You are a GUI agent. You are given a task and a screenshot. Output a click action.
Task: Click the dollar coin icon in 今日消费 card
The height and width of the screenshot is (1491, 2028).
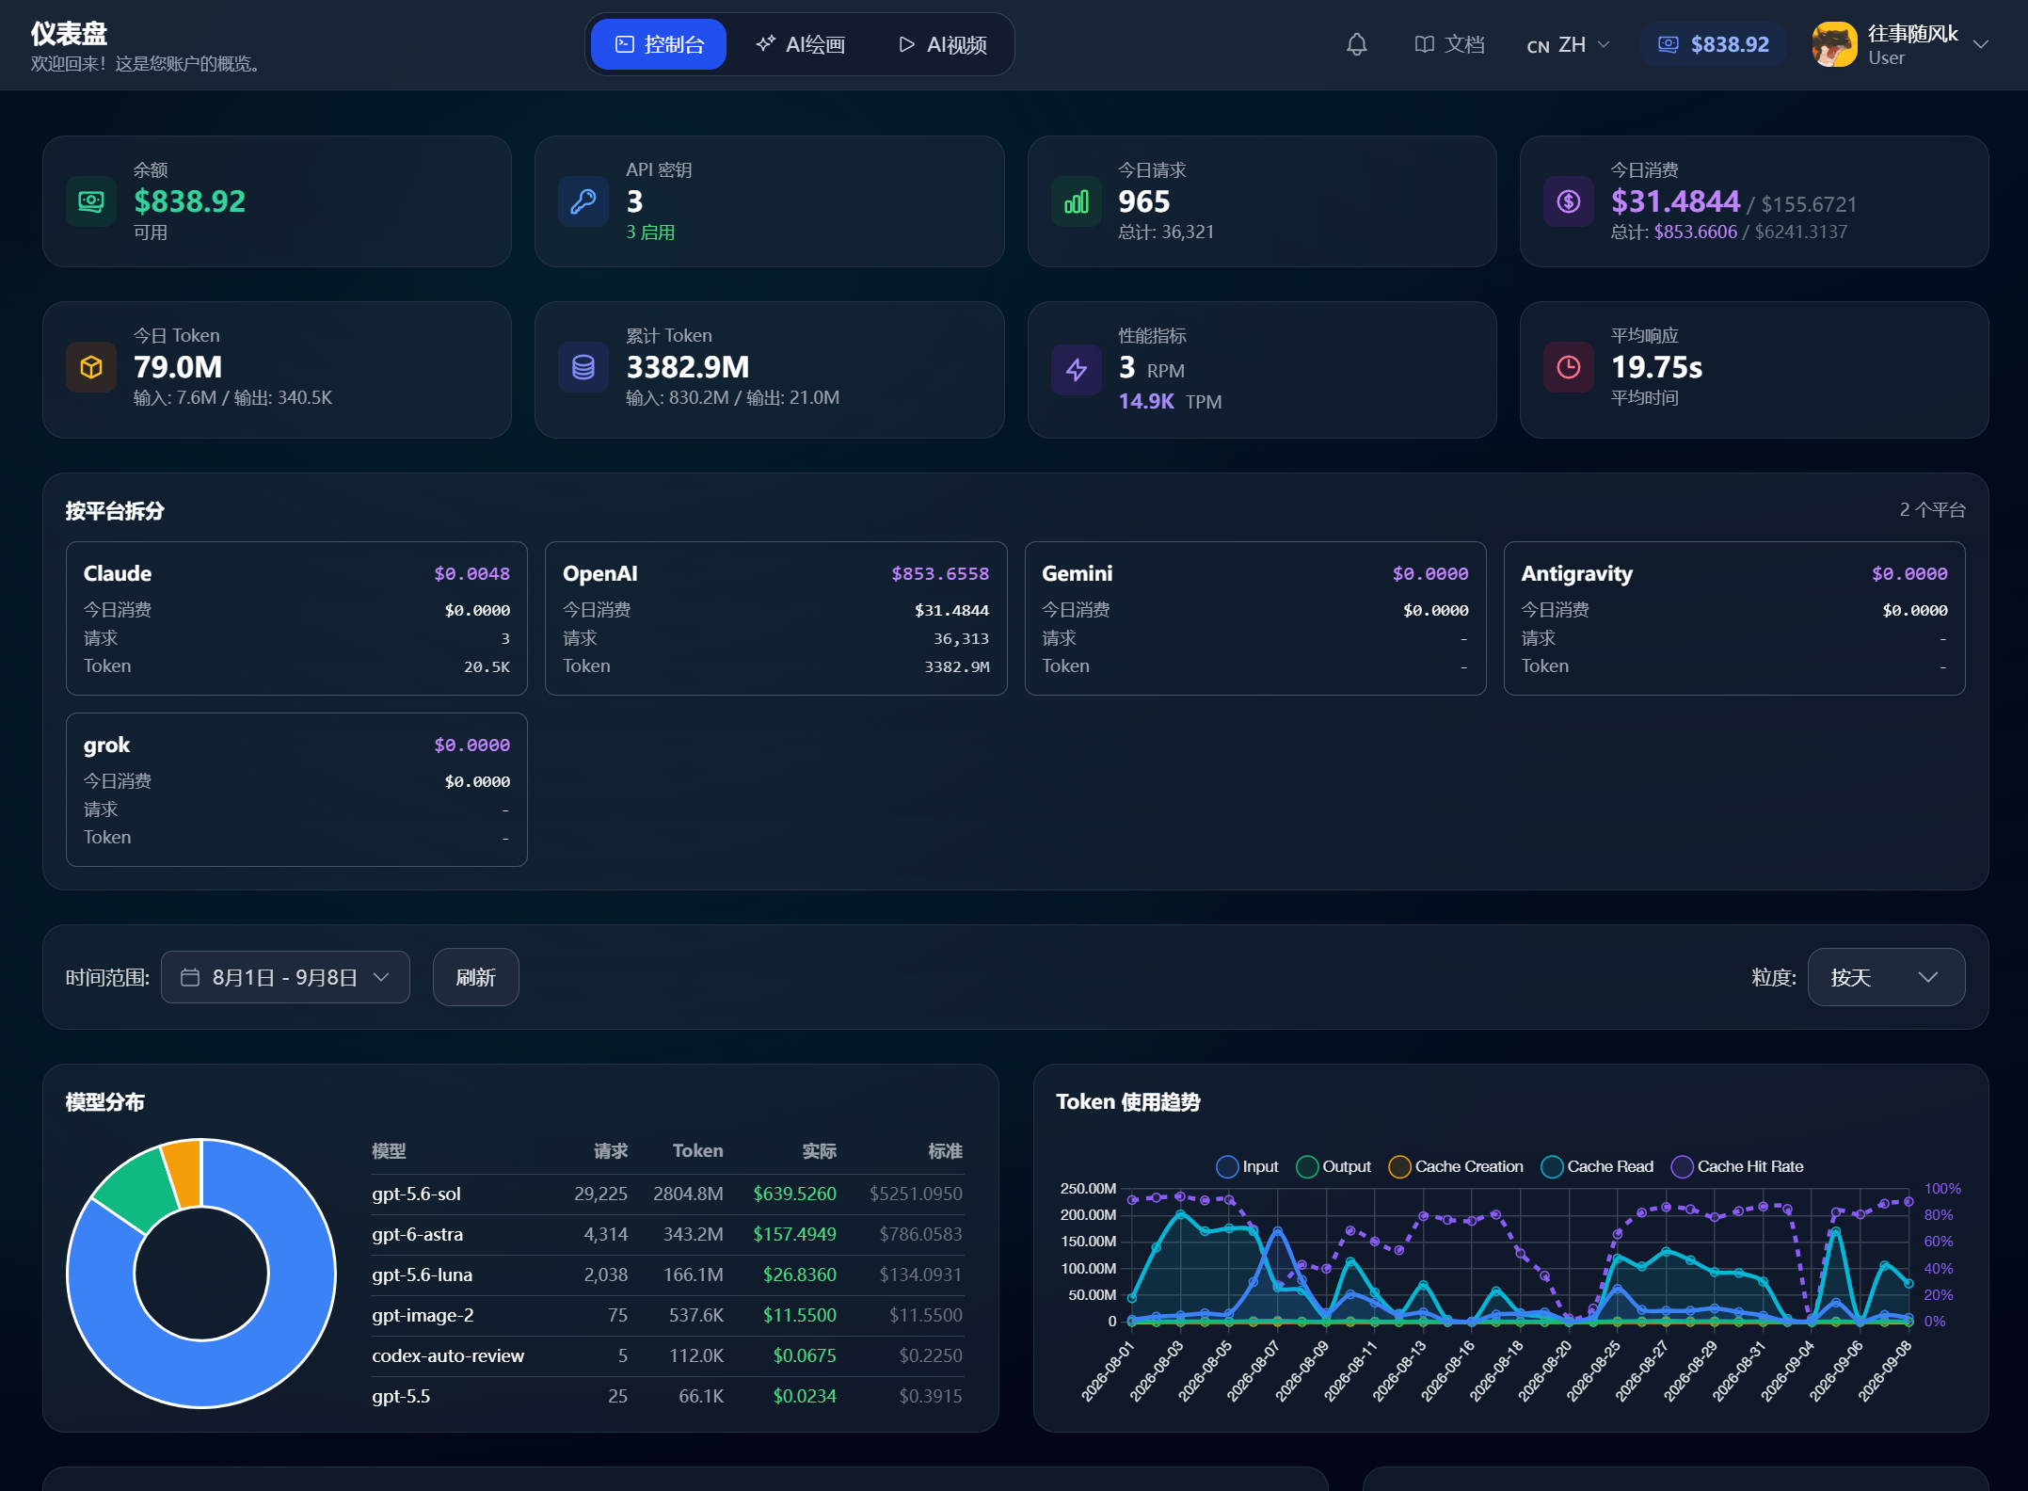pos(1569,201)
